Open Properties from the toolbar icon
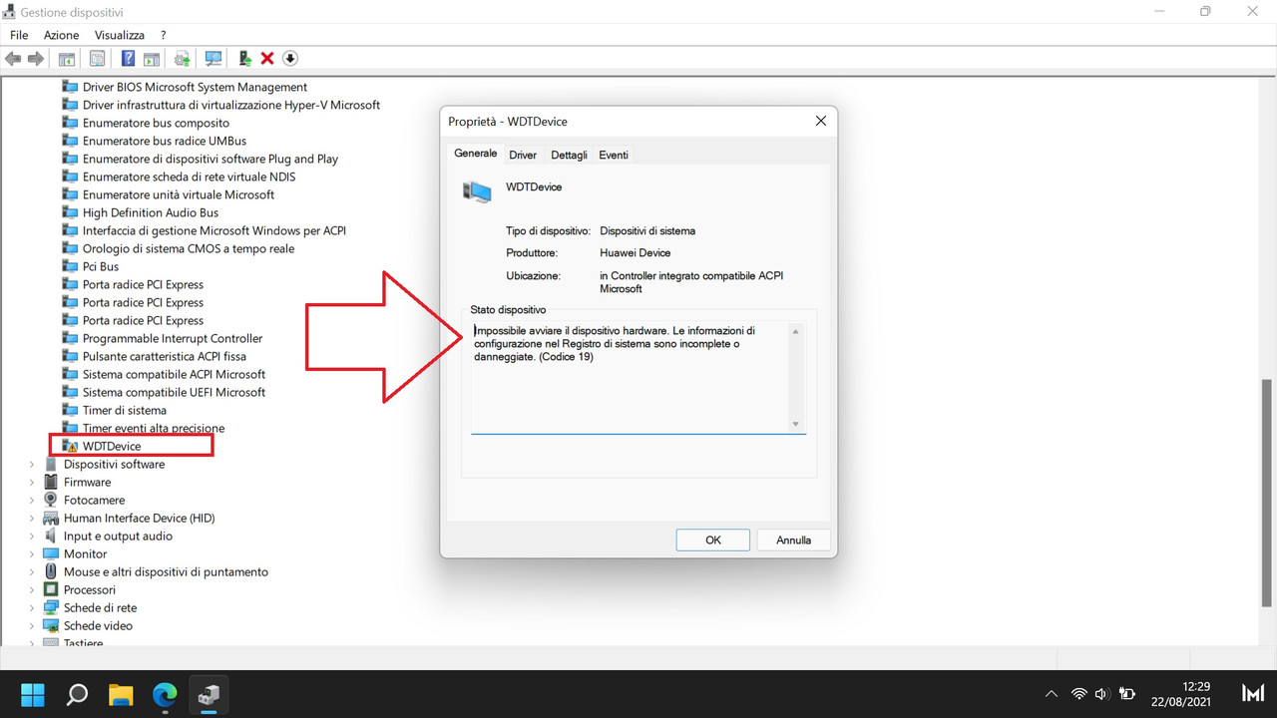The image size is (1277, 718). pyautogui.click(x=97, y=59)
